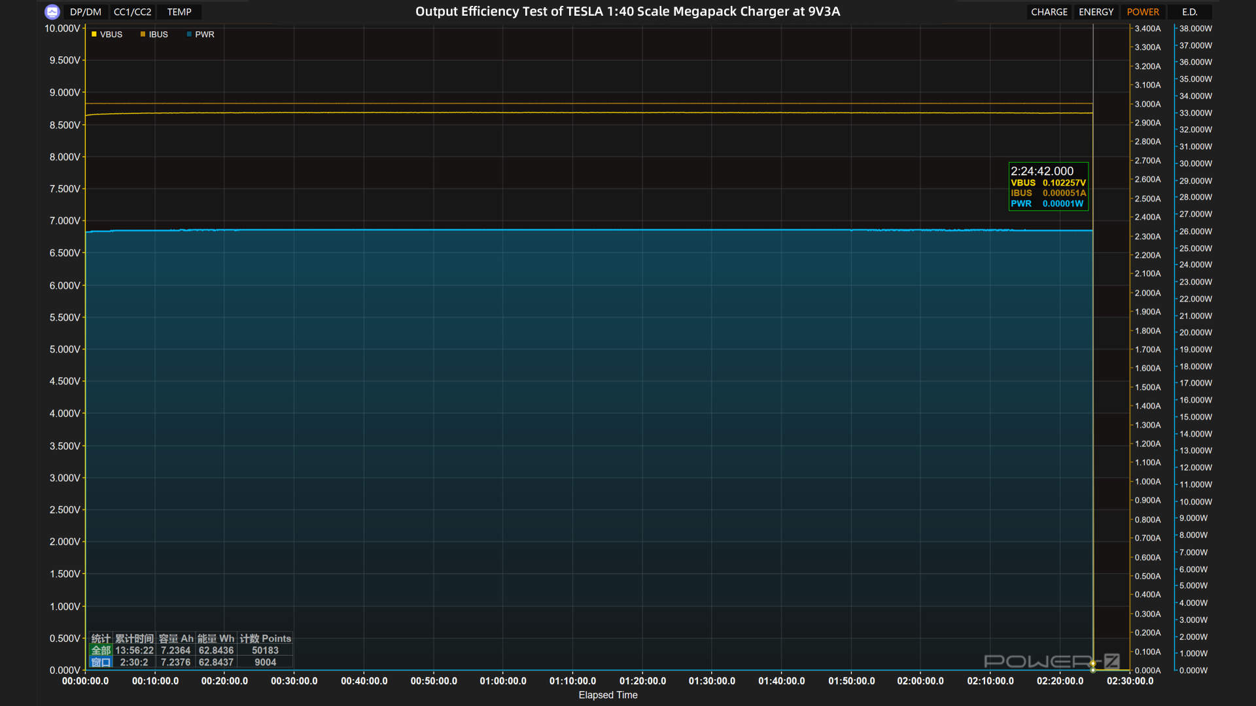The width and height of the screenshot is (1256, 706).
Task: Select the POWER view tab
Action: click(1143, 12)
